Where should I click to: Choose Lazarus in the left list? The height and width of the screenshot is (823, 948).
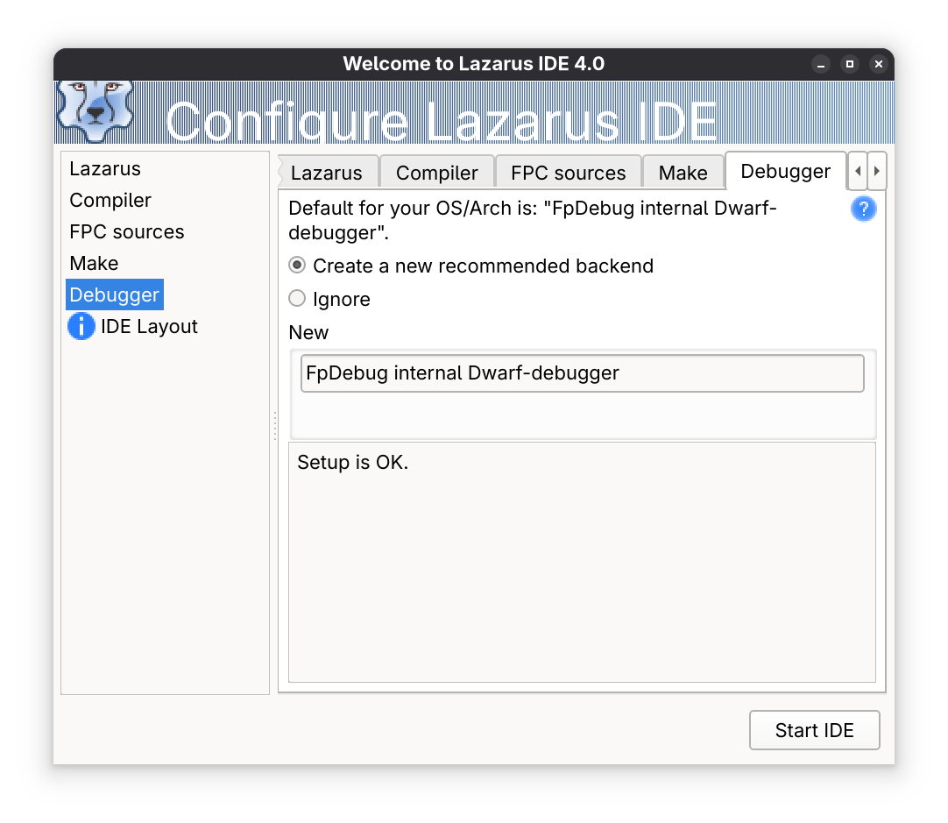105,168
